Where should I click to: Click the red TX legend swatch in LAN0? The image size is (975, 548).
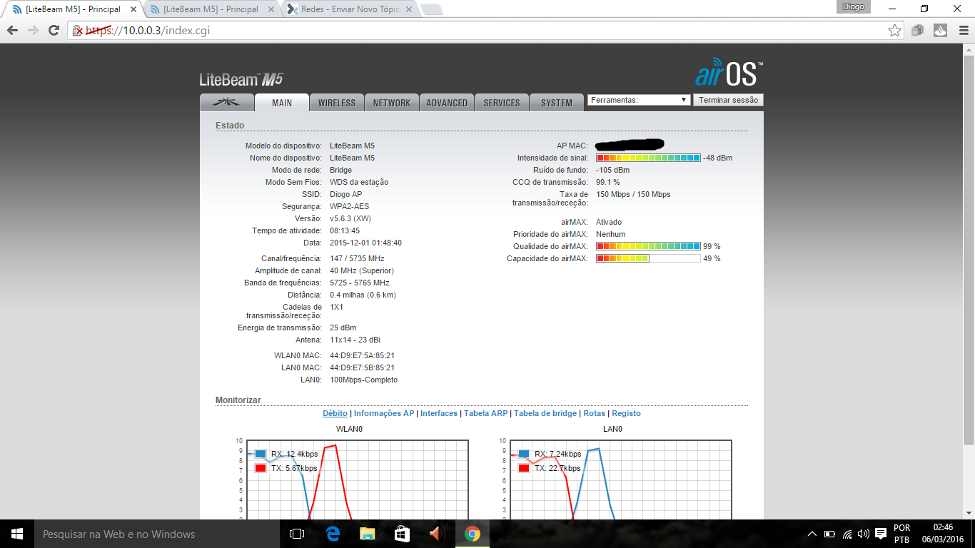[524, 468]
